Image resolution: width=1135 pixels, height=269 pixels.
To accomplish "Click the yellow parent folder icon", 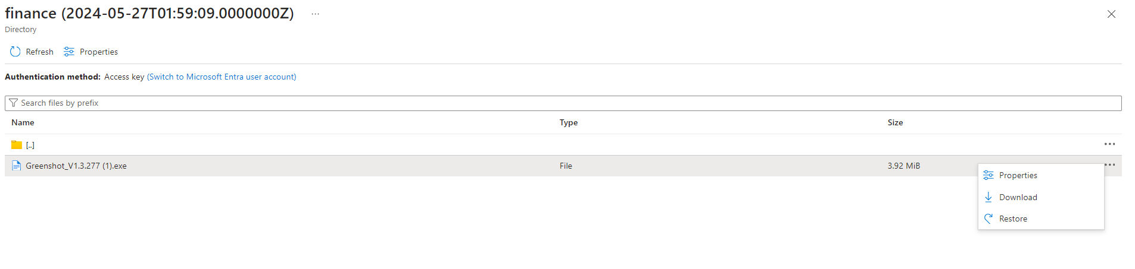I will click(x=17, y=145).
